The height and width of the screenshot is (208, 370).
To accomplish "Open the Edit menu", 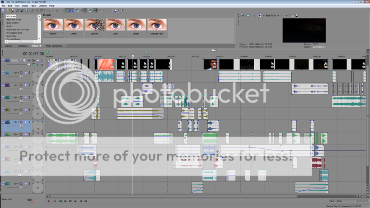I will [10, 6].
